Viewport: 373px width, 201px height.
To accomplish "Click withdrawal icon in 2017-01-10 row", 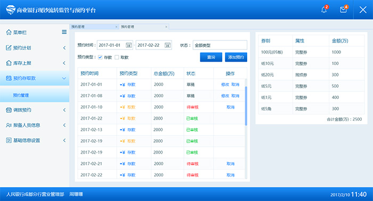I will pyautogui.click(x=122, y=107).
